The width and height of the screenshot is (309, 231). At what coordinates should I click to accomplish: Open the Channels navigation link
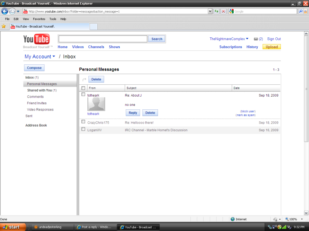point(96,47)
